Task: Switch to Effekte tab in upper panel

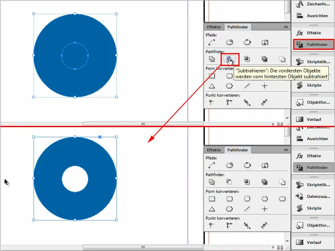Action: click(x=214, y=27)
